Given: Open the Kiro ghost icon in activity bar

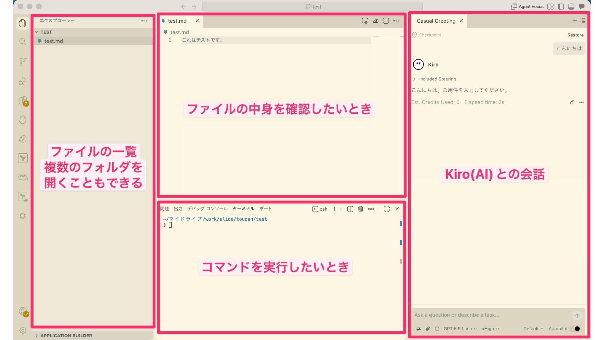Looking at the screenshot, I should click(x=22, y=120).
